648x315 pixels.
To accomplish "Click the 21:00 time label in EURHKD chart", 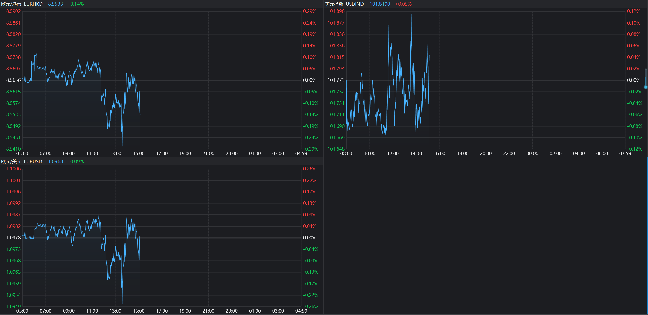I will point(208,154).
